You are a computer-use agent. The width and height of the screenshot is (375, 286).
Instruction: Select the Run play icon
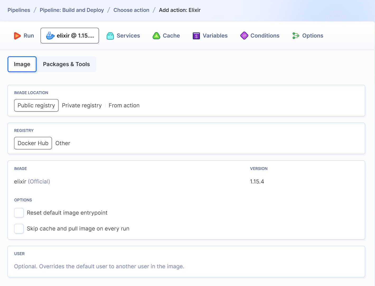pos(17,35)
